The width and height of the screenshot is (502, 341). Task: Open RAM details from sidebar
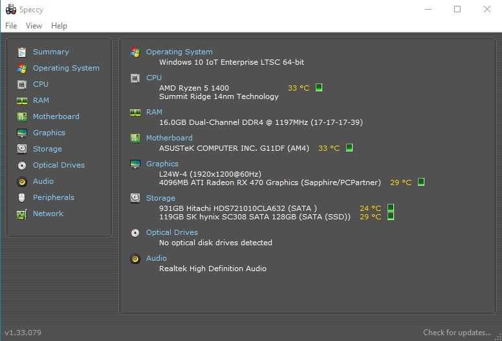tap(41, 100)
